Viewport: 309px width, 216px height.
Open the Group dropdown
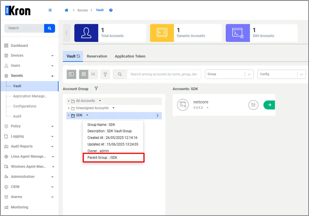229,74
